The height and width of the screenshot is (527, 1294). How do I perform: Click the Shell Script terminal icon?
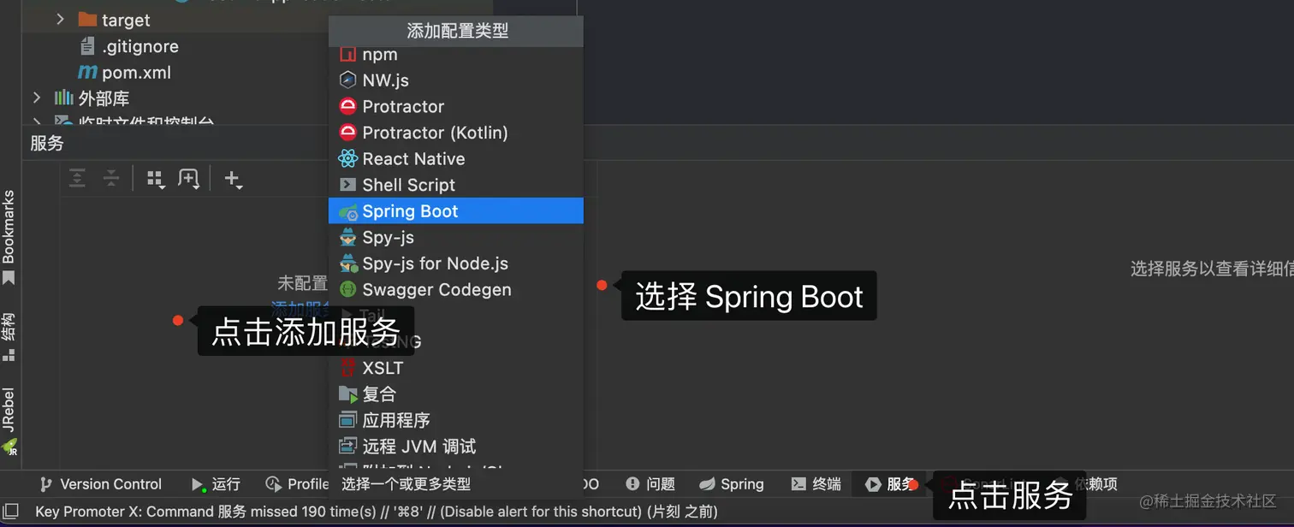pos(347,185)
